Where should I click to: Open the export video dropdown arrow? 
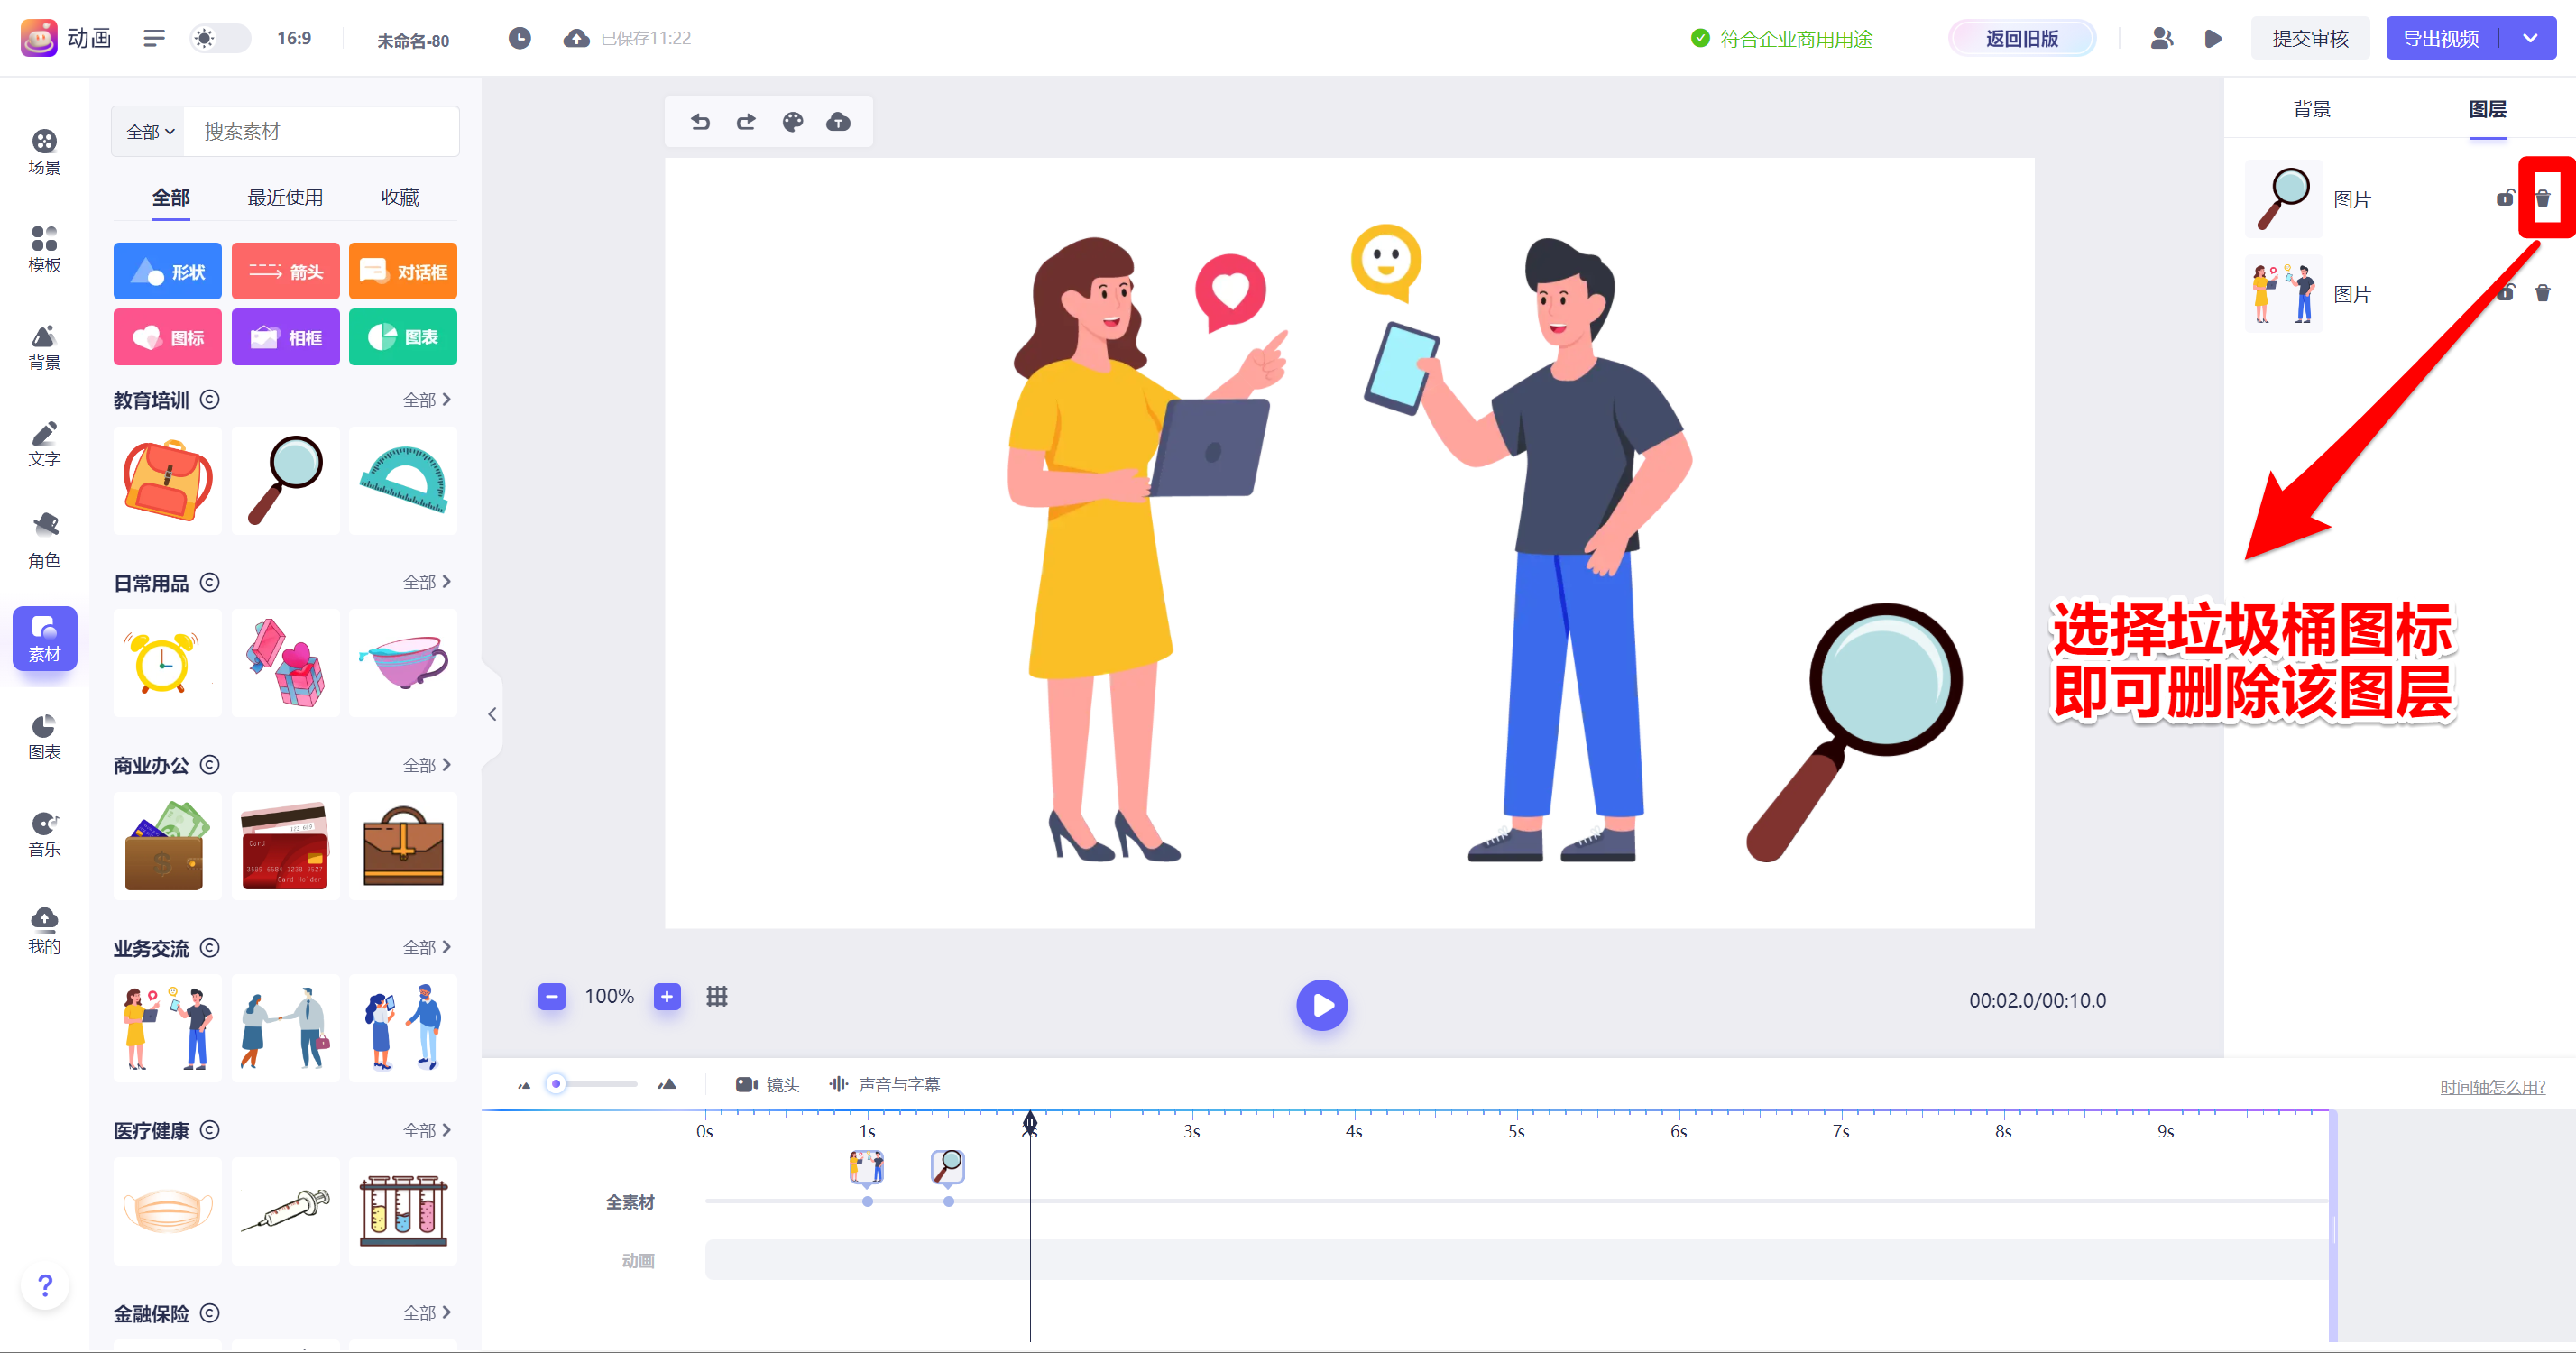[x=2530, y=38]
